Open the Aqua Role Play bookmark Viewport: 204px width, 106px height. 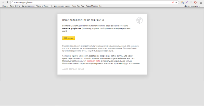click(x=78, y=6)
